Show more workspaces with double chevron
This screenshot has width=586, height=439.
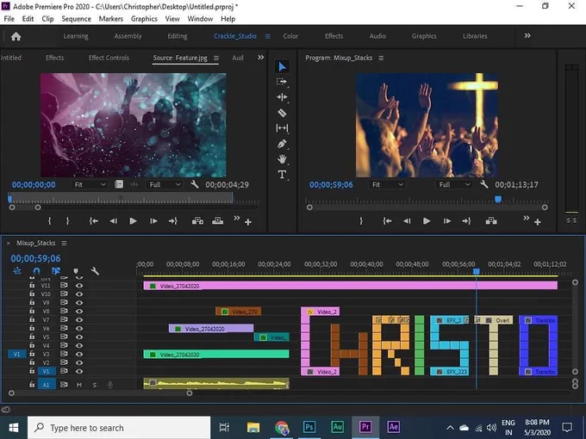point(527,36)
